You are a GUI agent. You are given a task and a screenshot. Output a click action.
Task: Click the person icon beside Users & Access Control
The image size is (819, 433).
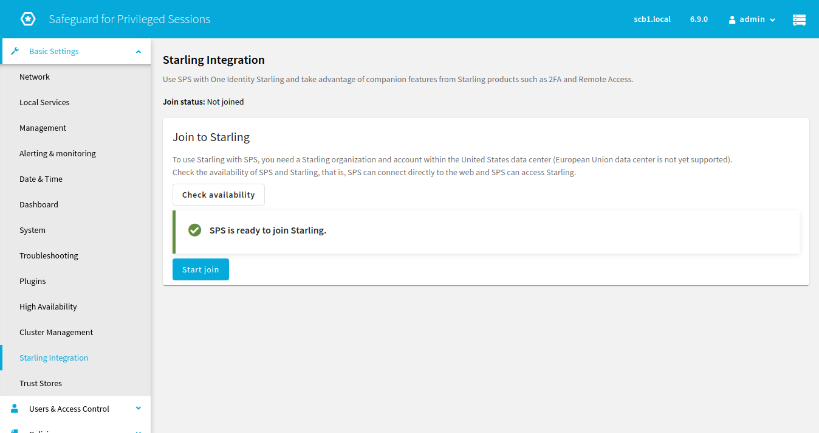click(15, 409)
